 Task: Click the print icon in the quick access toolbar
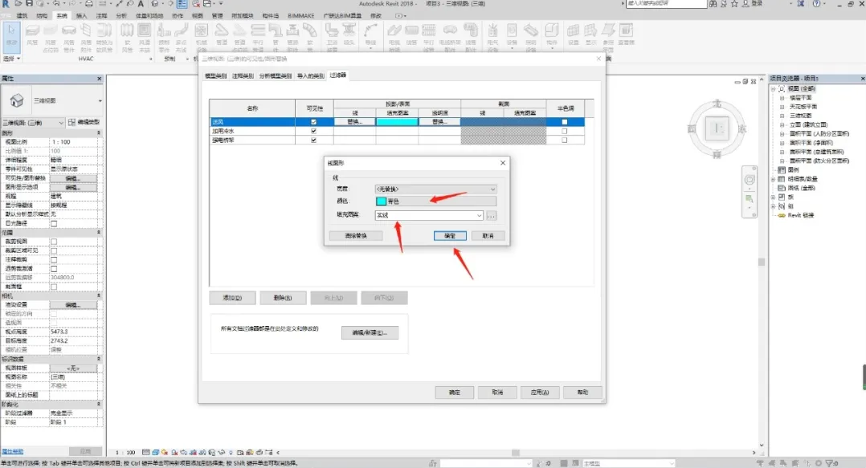89,4
